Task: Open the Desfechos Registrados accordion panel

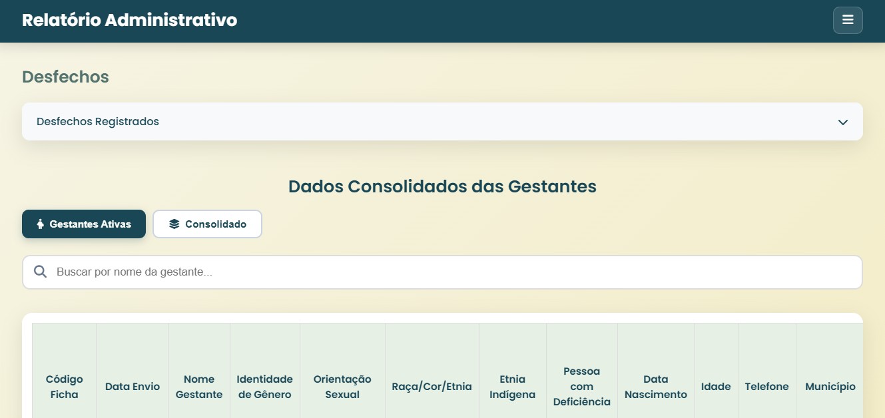Action: pos(442,121)
